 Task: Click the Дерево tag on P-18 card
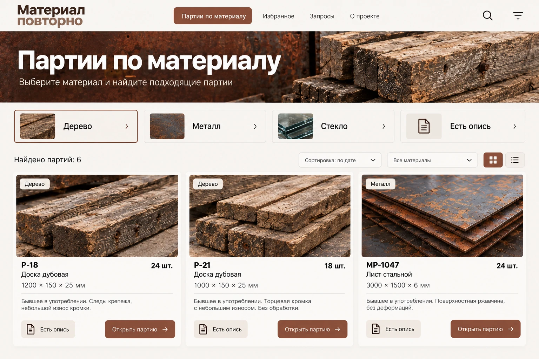click(x=35, y=184)
